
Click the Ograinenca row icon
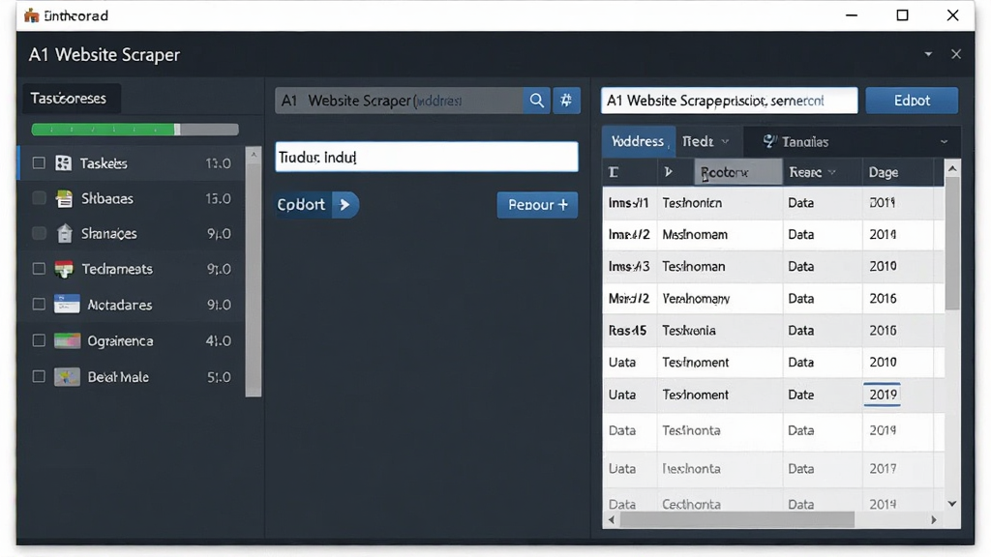pyautogui.click(x=67, y=341)
